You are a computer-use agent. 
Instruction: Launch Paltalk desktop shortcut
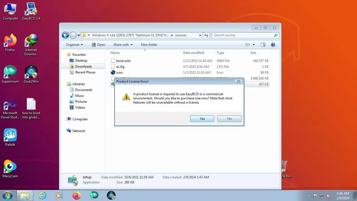(x=10, y=138)
